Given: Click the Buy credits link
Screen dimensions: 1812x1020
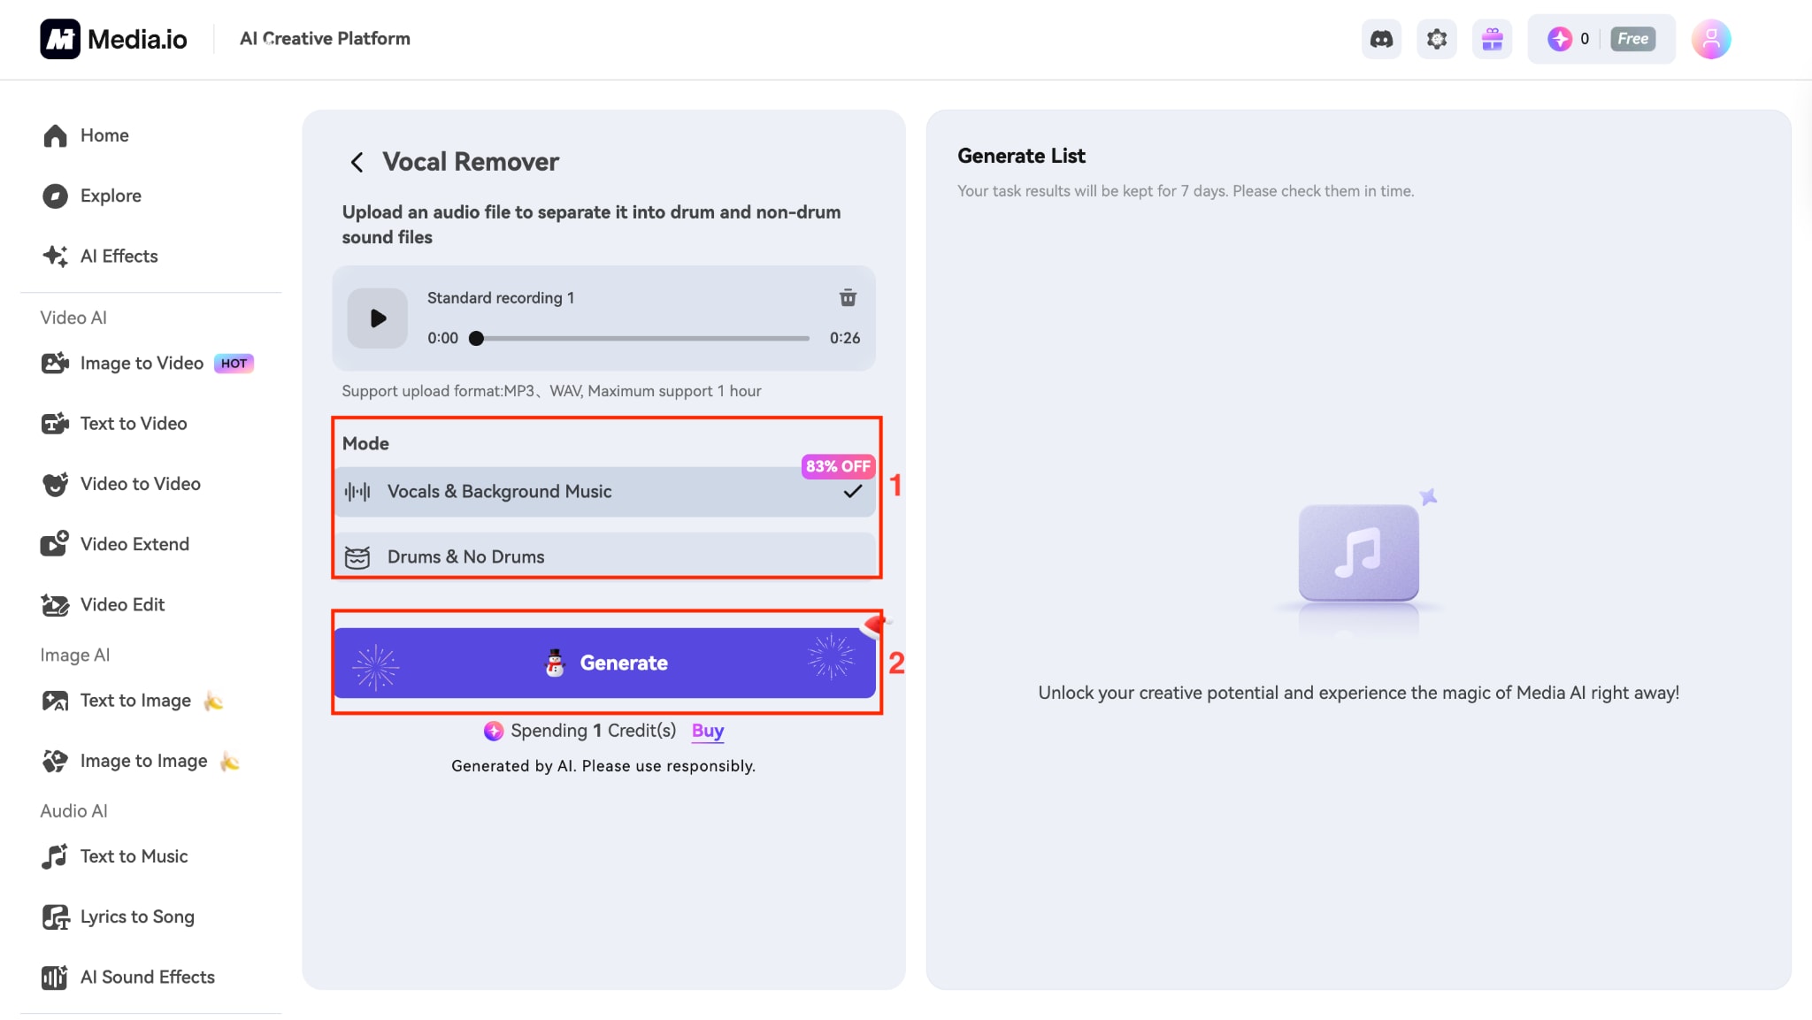Looking at the screenshot, I should (708, 731).
